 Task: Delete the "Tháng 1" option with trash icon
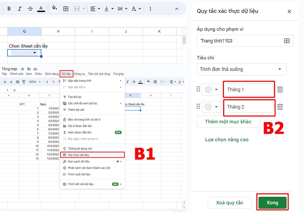coord(280,89)
